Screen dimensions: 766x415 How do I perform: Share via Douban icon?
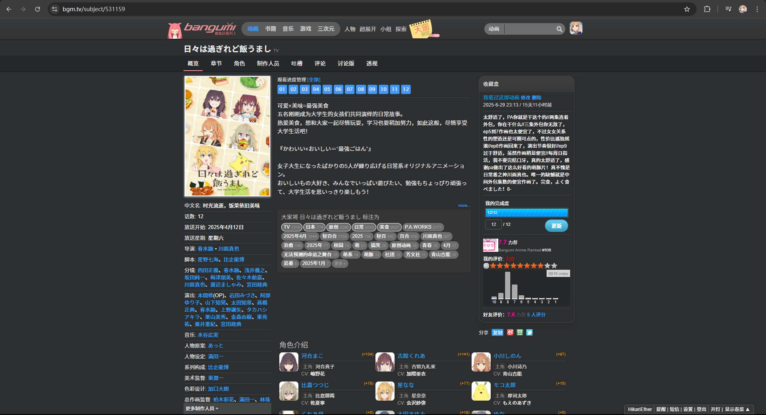click(519, 332)
